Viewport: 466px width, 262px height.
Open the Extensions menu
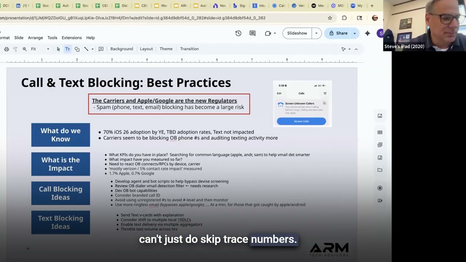coord(72,38)
